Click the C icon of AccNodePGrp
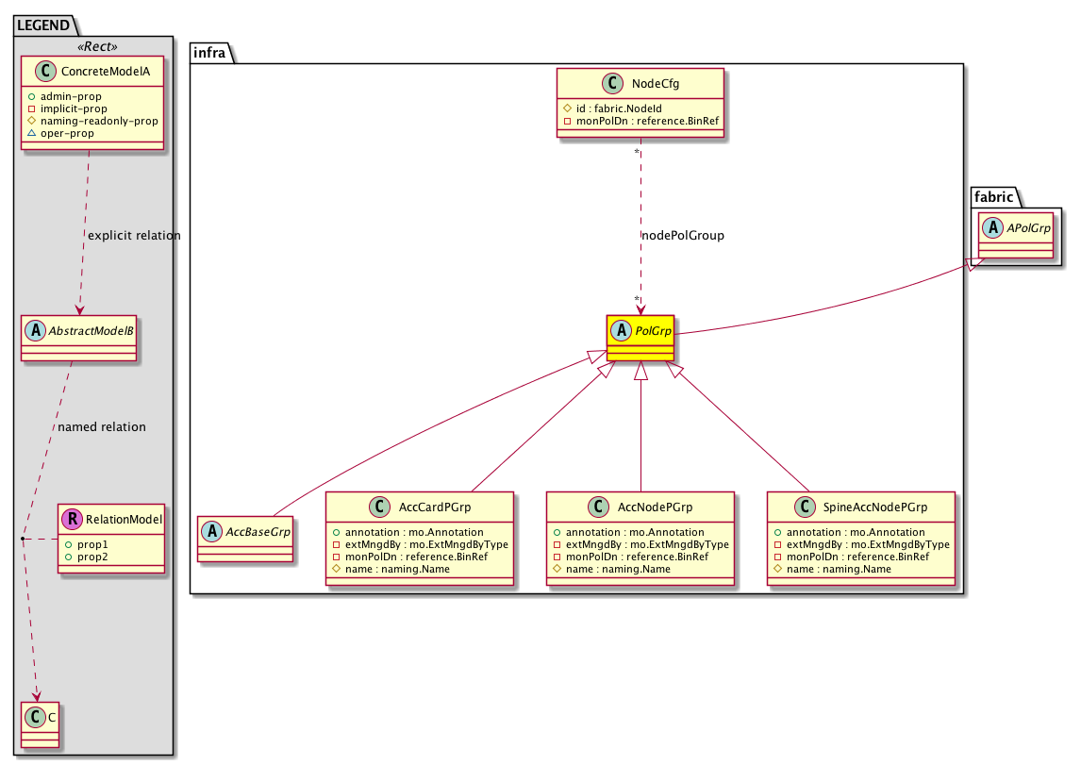This screenshot has width=1081, height=765. 598,507
